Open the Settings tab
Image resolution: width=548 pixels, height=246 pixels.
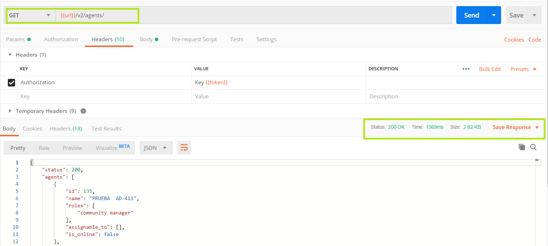point(266,39)
